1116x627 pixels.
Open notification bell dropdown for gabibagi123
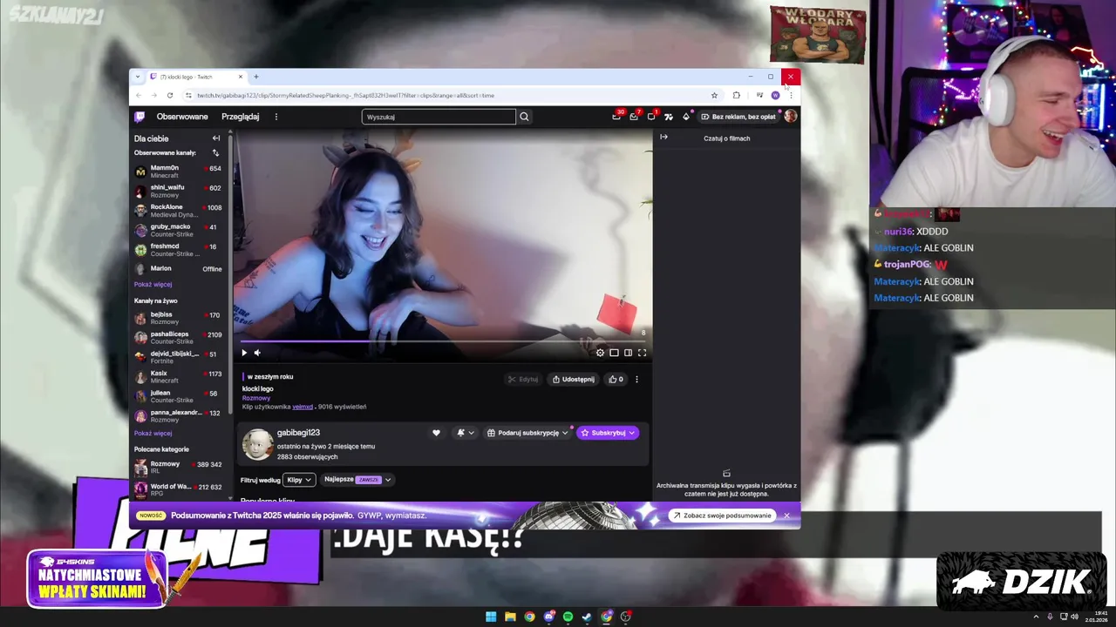tap(466, 433)
